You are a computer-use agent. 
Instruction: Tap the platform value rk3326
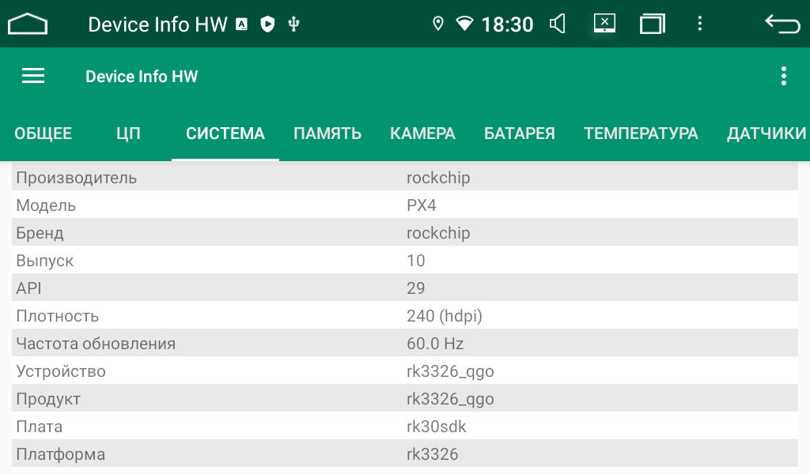[x=433, y=454]
